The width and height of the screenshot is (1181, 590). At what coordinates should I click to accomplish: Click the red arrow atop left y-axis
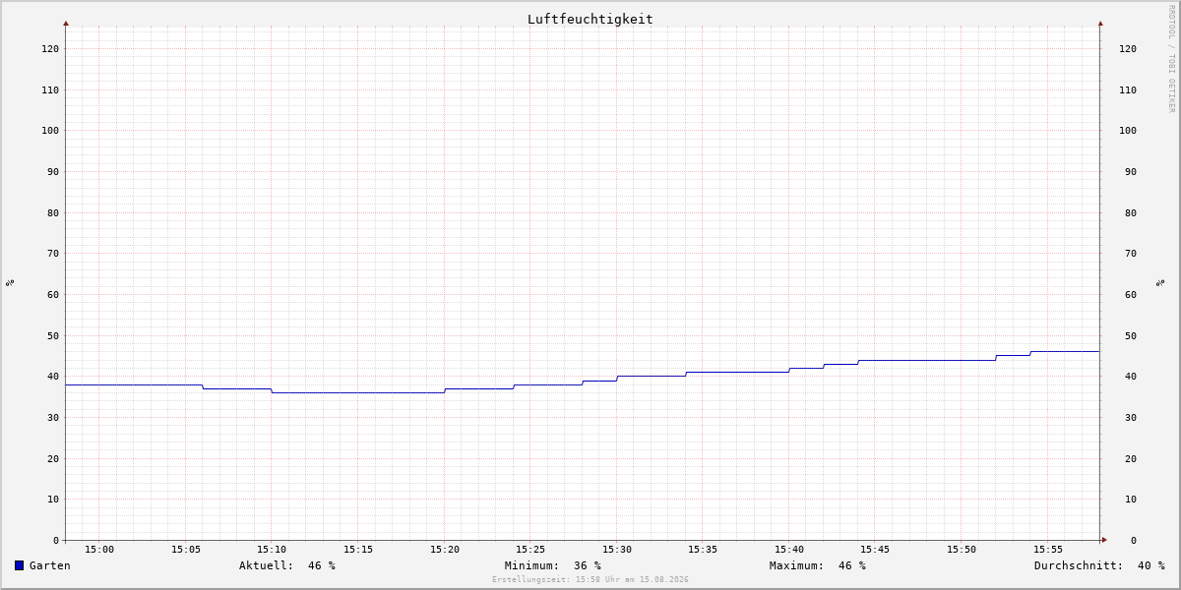66,23
